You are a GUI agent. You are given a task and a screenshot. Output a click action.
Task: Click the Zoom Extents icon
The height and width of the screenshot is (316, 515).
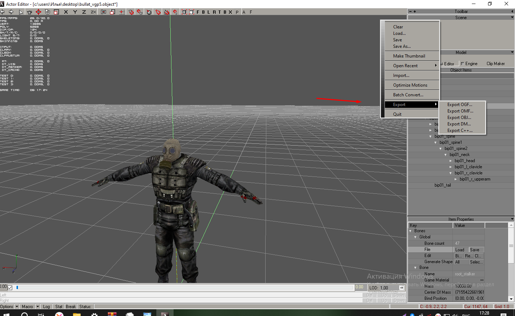click(184, 12)
